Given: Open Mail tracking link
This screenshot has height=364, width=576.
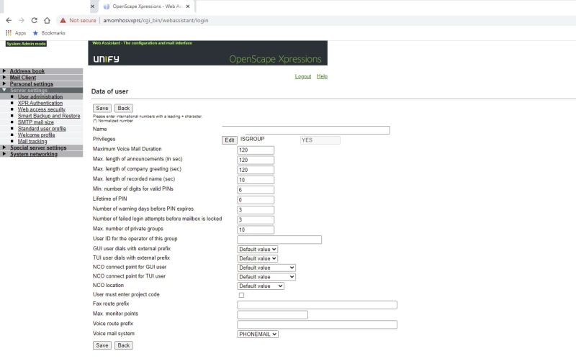Looking at the screenshot, I should click(32, 141).
